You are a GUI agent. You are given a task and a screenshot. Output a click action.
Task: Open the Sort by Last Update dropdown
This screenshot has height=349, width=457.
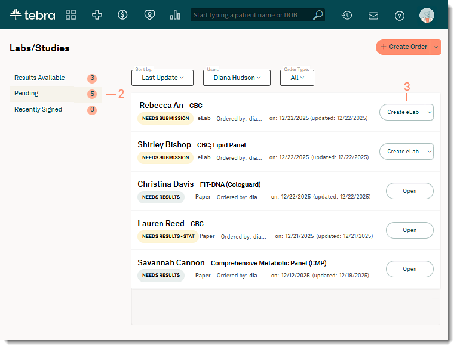tap(162, 78)
